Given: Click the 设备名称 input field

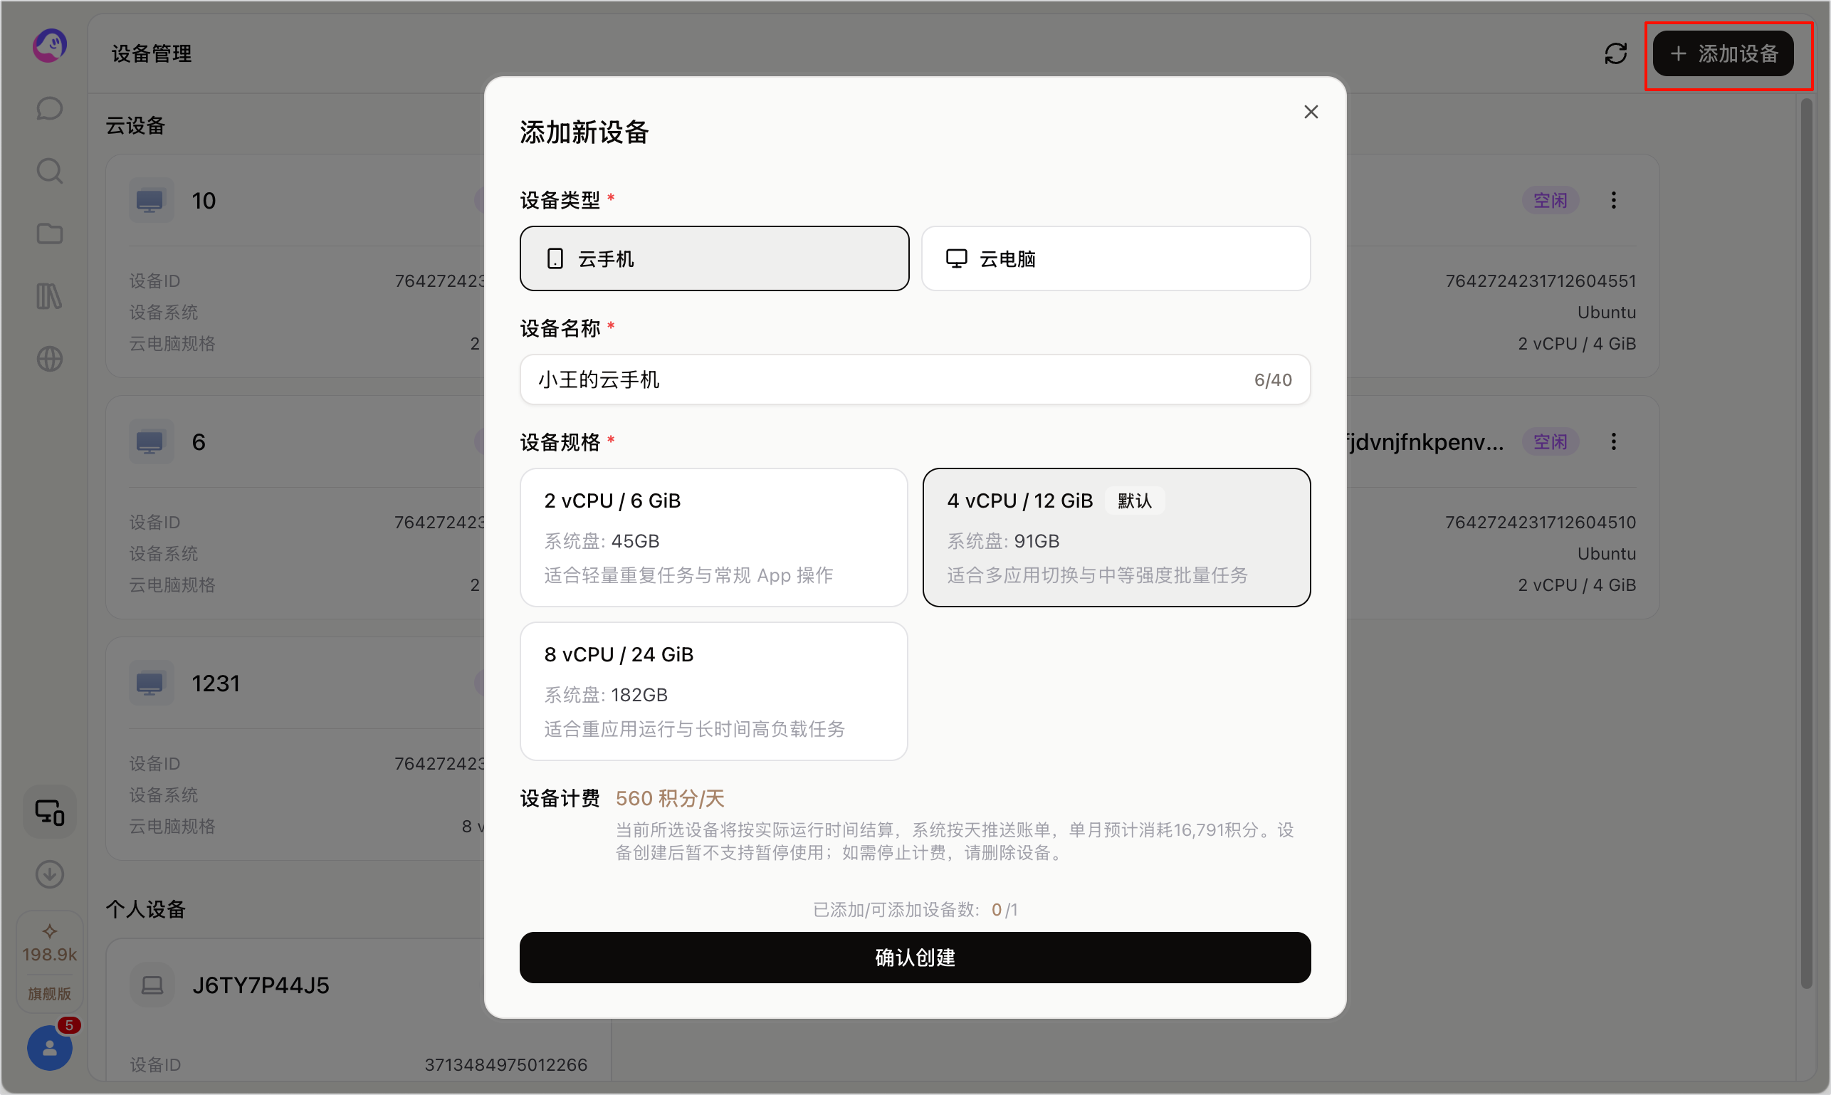Looking at the screenshot, I should pos(915,380).
